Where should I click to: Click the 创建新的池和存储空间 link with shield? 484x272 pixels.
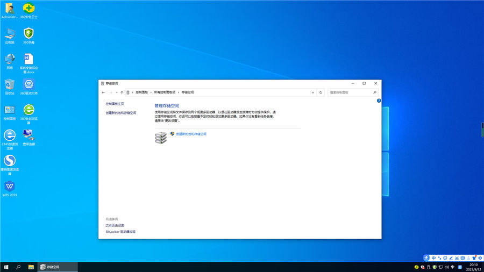(191, 134)
